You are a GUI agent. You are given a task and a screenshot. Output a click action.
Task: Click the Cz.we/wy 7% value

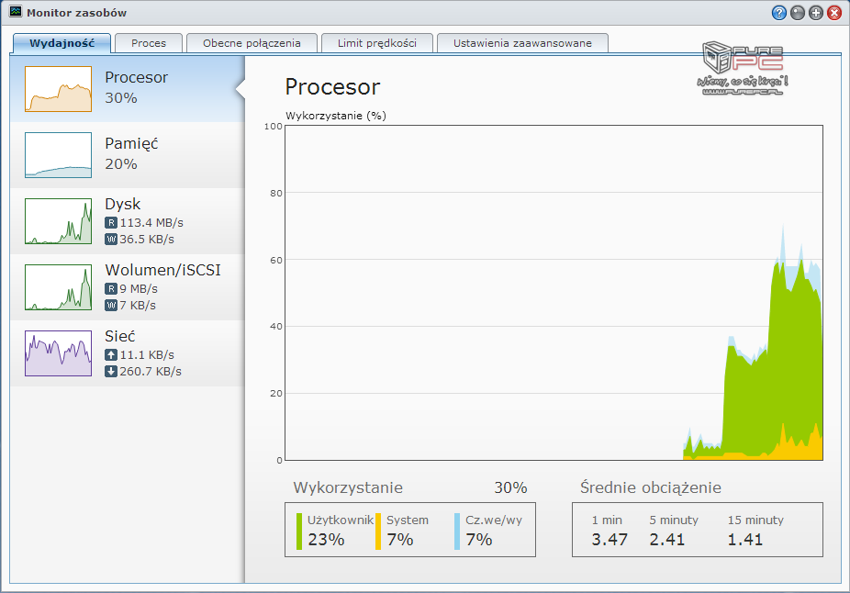click(478, 540)
